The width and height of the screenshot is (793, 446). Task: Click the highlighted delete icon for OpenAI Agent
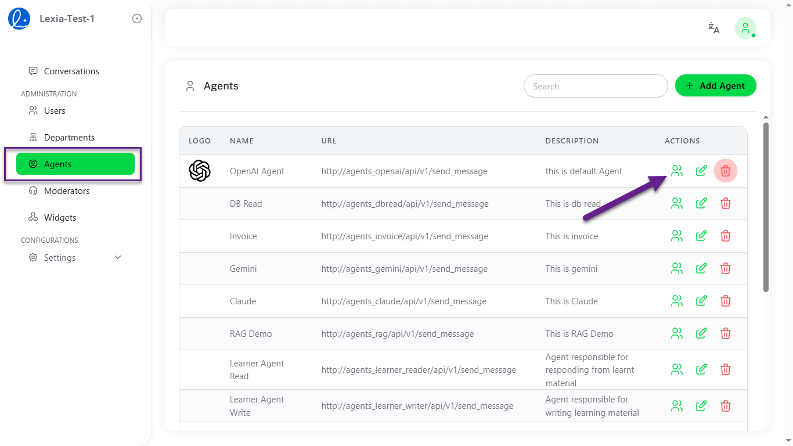[725, 171]
